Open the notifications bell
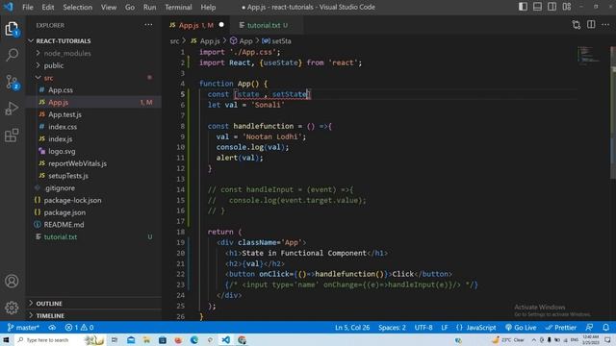This screenshot has height=346, width=616. [x=606, y=328]
